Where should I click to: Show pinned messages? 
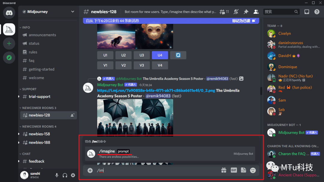coord(246,12)
